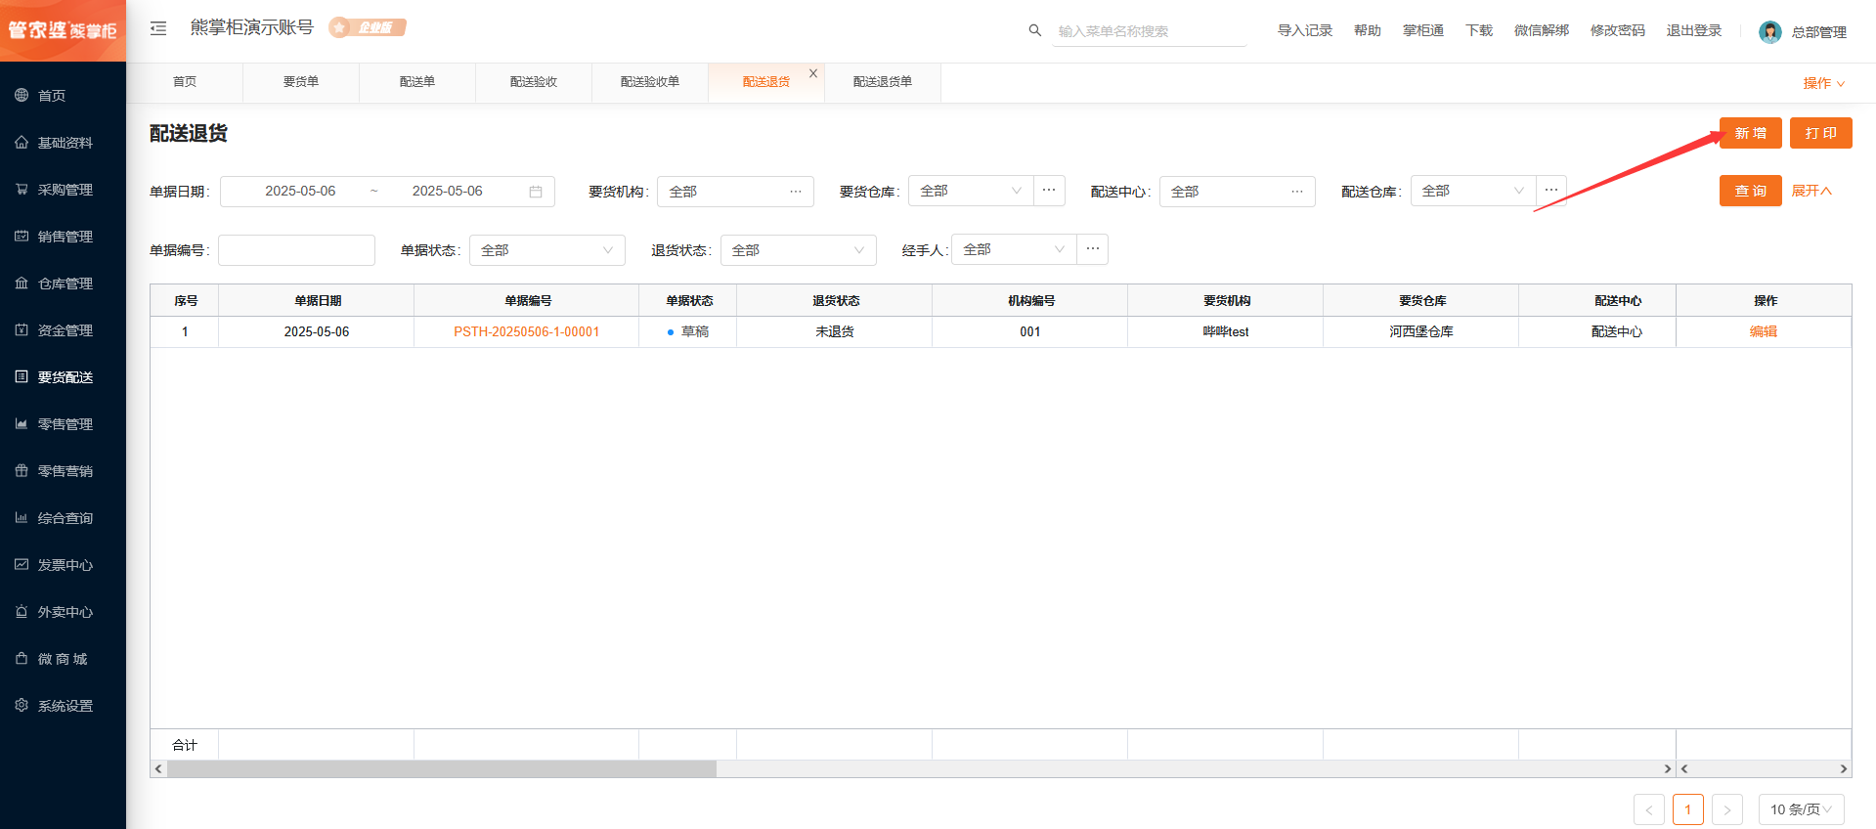
Task: Open the calendar icon in date range
Action: 536,192
